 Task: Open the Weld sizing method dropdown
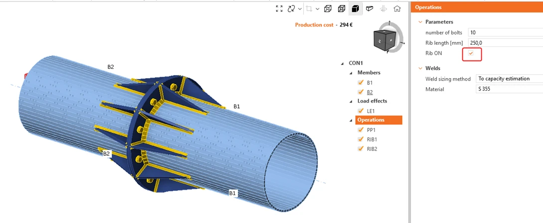point(509,79)
